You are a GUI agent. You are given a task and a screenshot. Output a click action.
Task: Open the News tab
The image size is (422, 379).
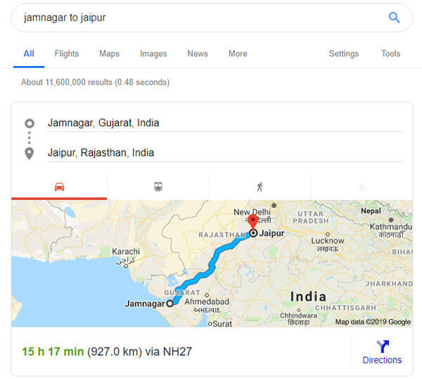[x=198, y=53]
